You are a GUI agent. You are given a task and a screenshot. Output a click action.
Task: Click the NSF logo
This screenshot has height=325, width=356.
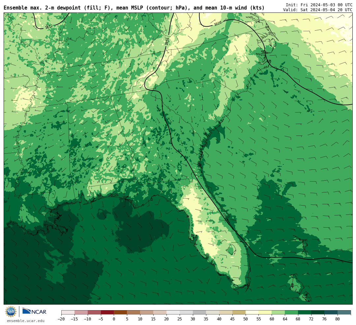click(11, 312)
